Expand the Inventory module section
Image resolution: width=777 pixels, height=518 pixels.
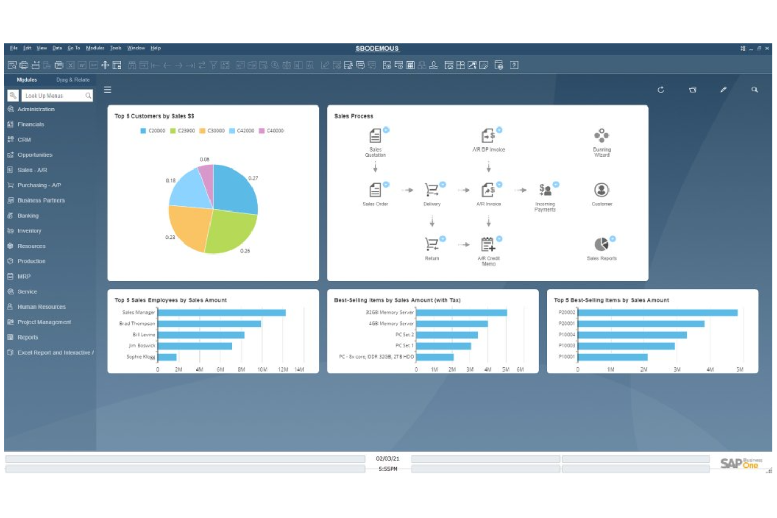click(29, 231)
